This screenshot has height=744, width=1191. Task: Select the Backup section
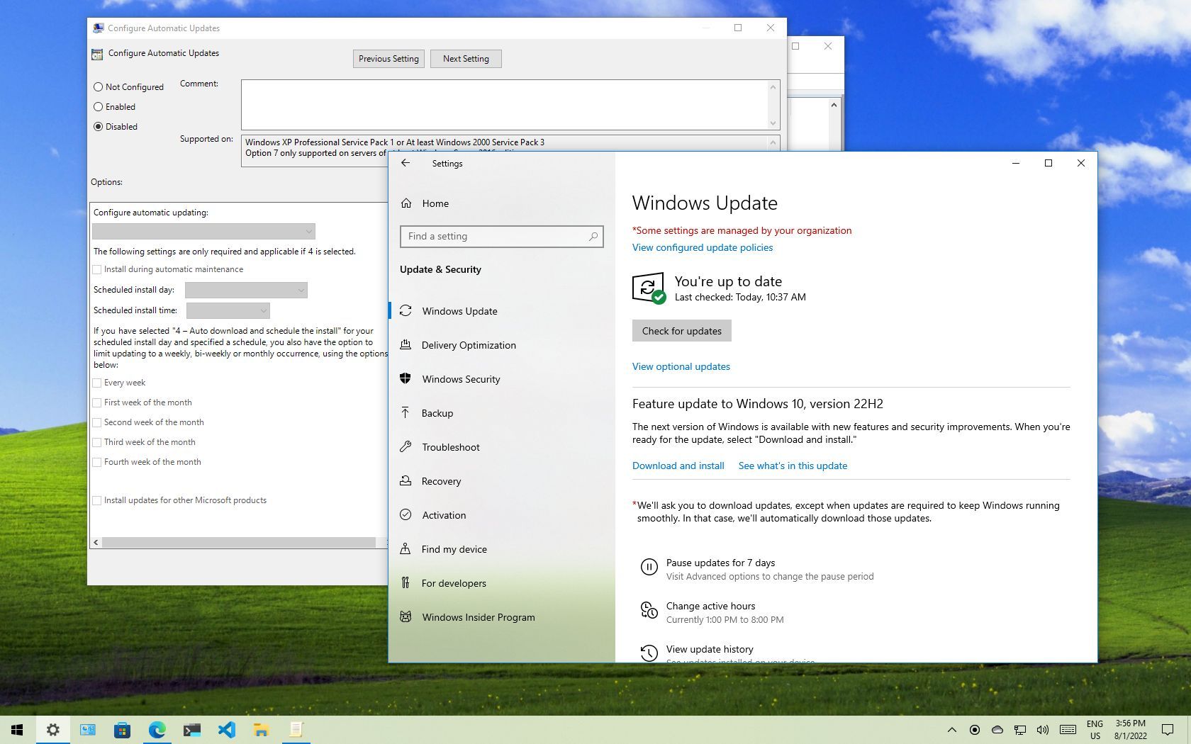point(437,413)
